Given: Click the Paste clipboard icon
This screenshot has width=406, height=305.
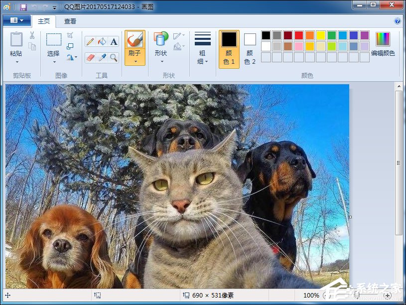Looking at the screenshot, I should click(16, 39).
